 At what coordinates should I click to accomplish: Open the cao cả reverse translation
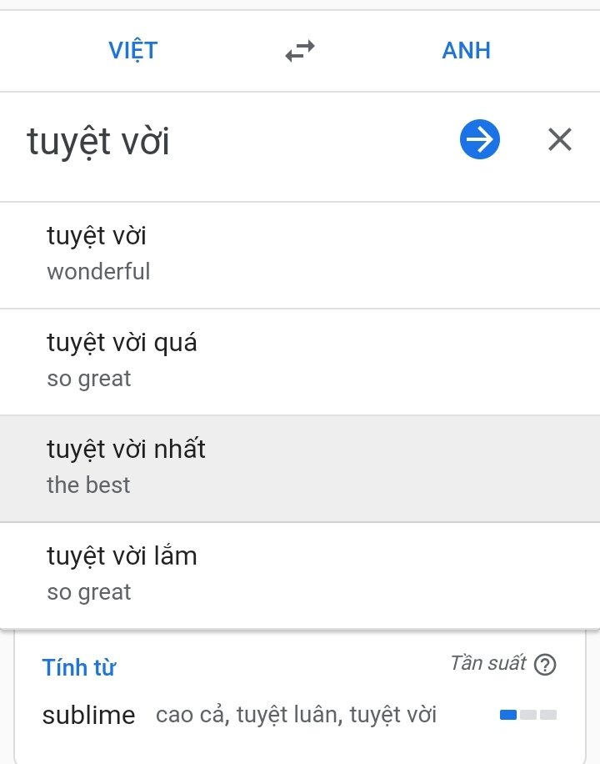[191, 715]
